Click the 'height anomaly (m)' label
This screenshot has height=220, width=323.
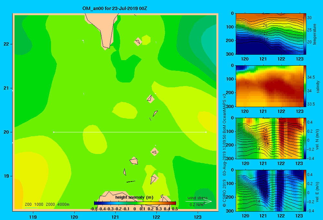click(134, 197)
